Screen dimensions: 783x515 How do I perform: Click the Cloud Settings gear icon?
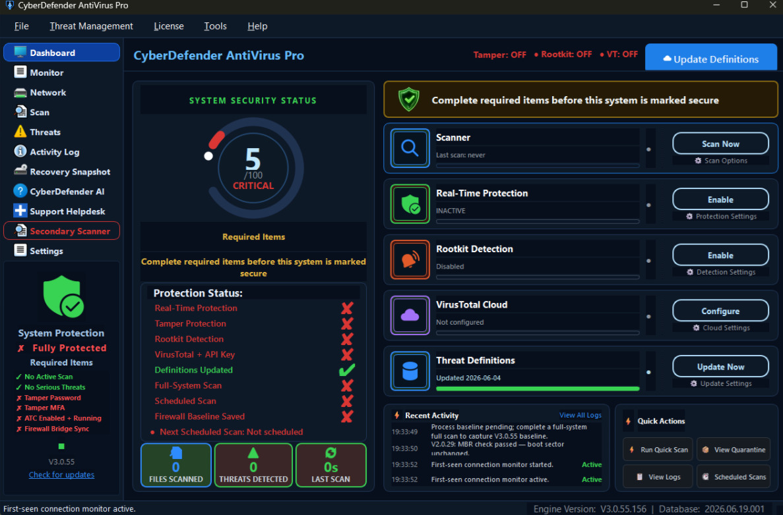pyautogui.click(x=696, y=327)
